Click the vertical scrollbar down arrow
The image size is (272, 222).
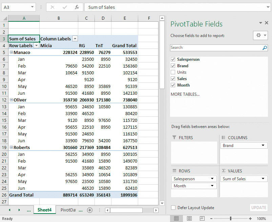(162, 203)
